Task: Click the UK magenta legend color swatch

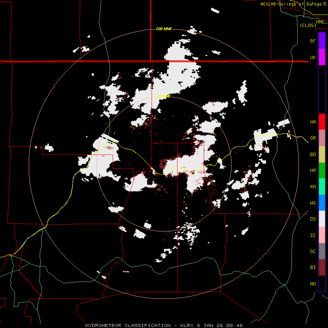Action: coord(322,57)
